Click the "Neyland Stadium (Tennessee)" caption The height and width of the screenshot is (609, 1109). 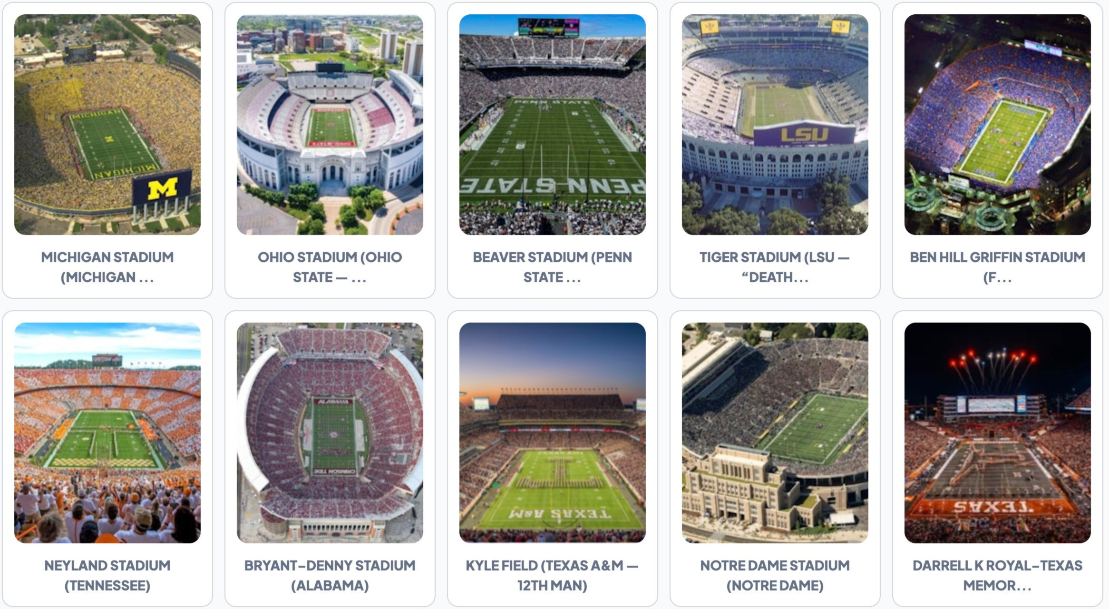pyautogui.click(x=107, y=575)
